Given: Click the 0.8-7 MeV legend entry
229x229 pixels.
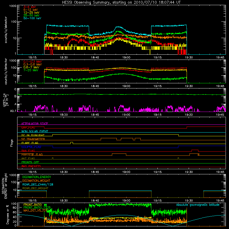Looking at the screenshot, I should pyautogui.click(x=31, y=67).
